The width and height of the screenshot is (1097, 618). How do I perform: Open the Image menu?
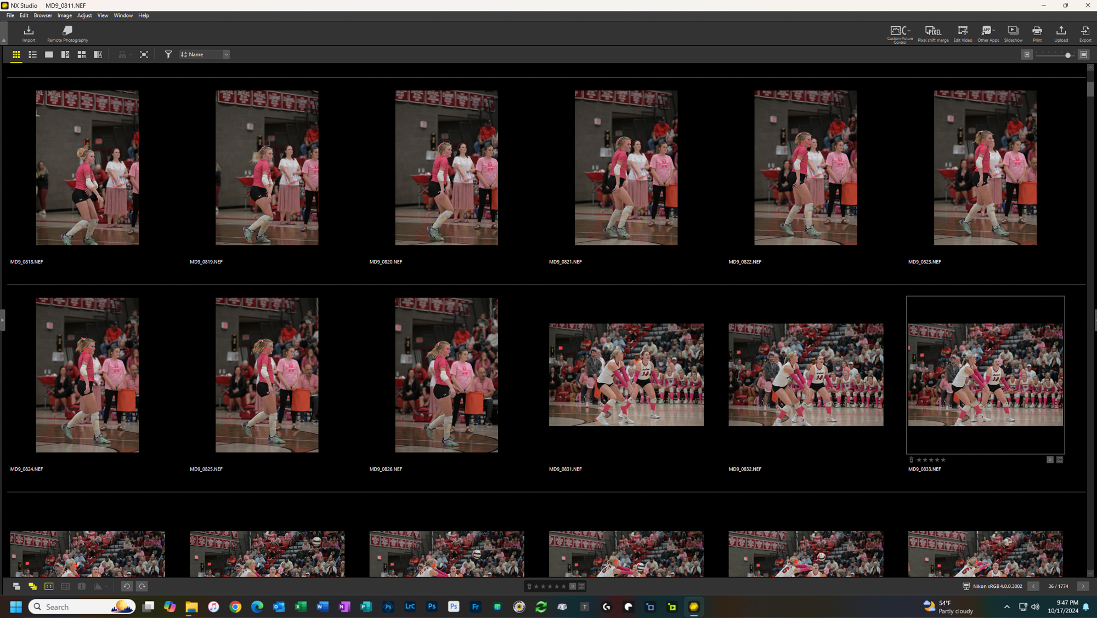pyautogui.click(x=65, y=15)
